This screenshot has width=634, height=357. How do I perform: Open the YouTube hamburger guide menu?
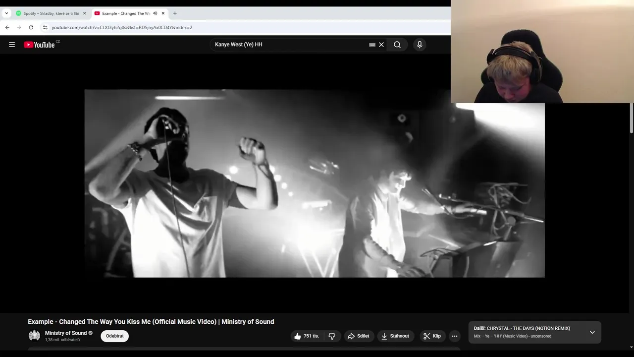coord(12,45)
